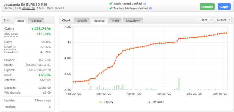Click the Daily label

click(x=8, y=42)
